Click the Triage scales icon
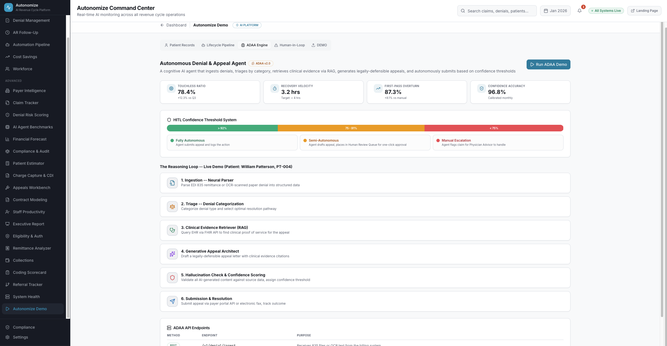667x346 pixels. click(x=172, y=207)
